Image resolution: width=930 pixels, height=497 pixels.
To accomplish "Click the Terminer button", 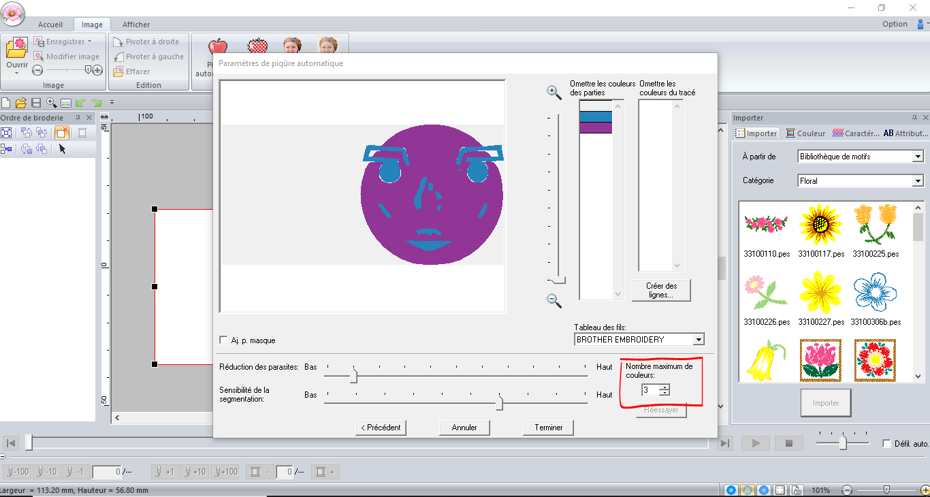I will (549, 428).
